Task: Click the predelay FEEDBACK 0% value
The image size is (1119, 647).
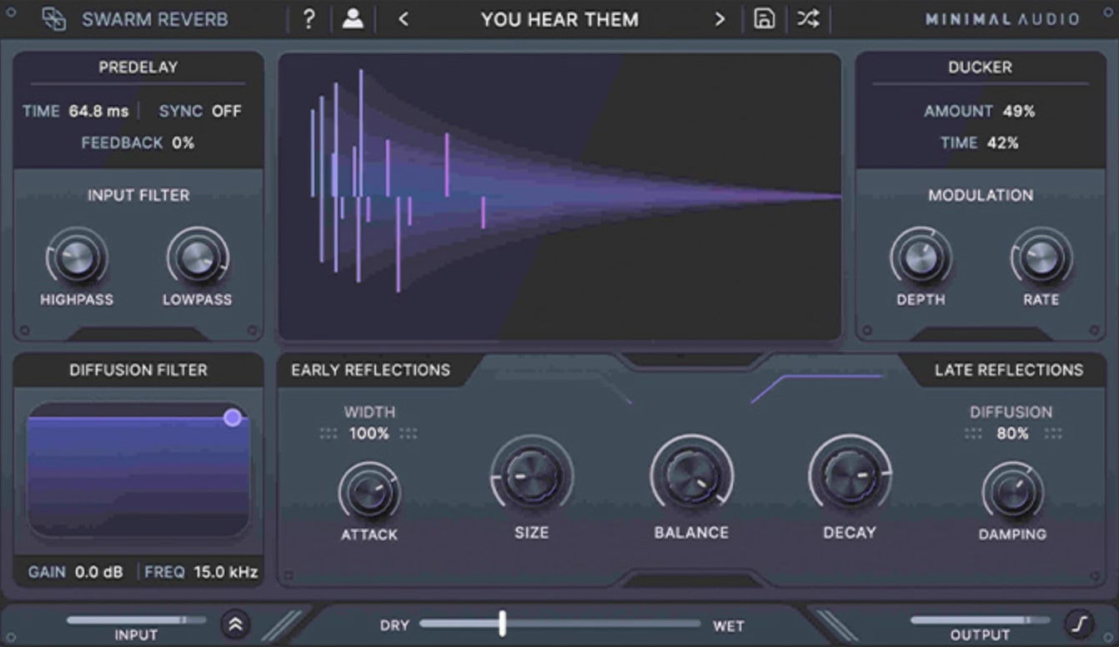Action: pyautogui.click(x=183, y=143)
